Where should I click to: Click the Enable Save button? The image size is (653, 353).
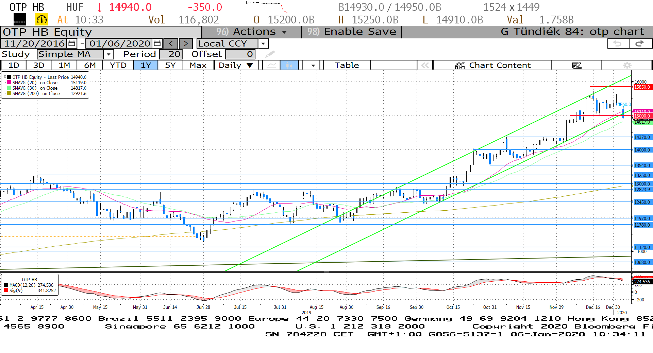point(352,32)
